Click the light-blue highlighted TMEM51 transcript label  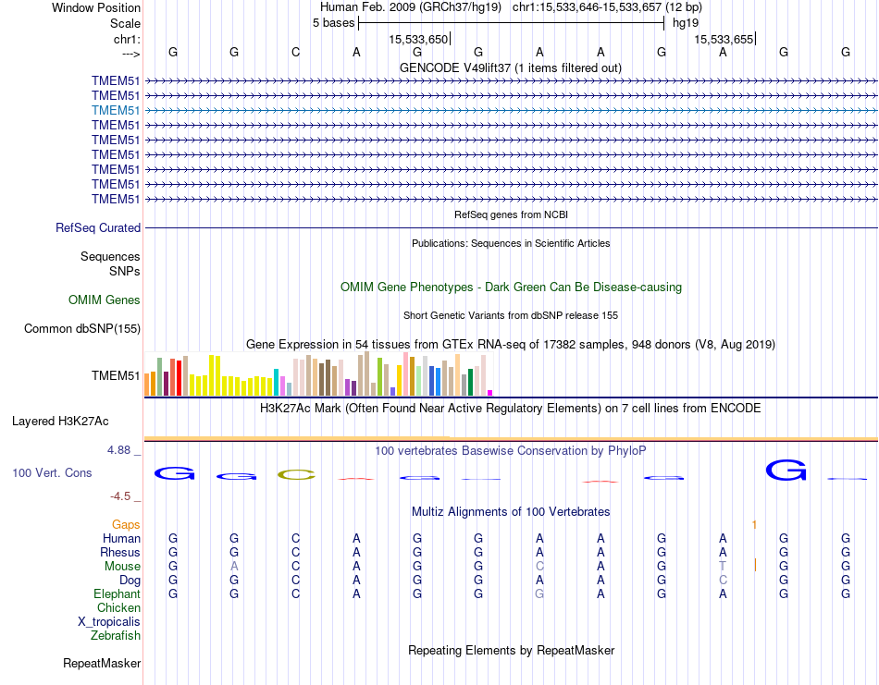(116, 110)
